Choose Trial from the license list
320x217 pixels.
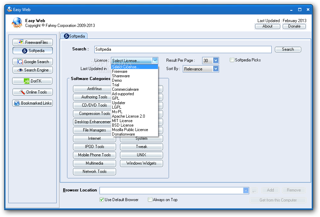point(135,85)
